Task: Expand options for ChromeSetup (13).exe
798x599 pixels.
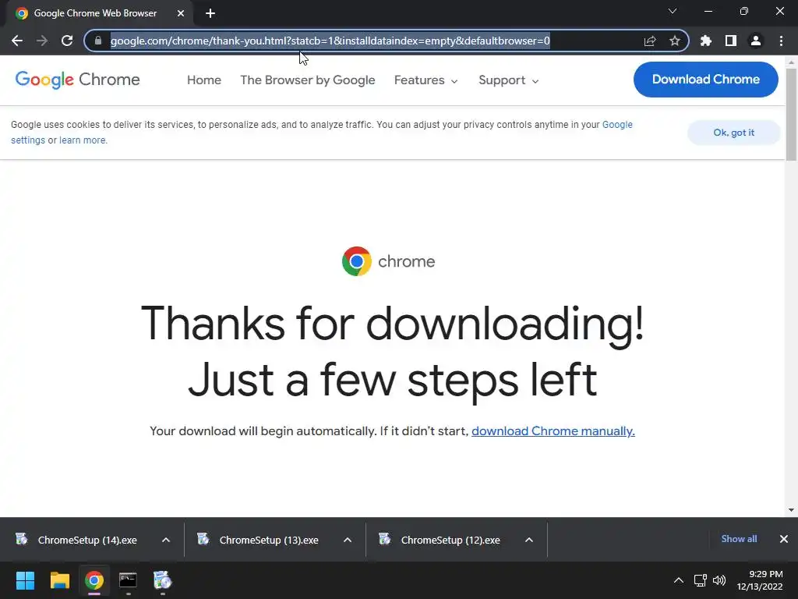Action: (x=348, y=540)
